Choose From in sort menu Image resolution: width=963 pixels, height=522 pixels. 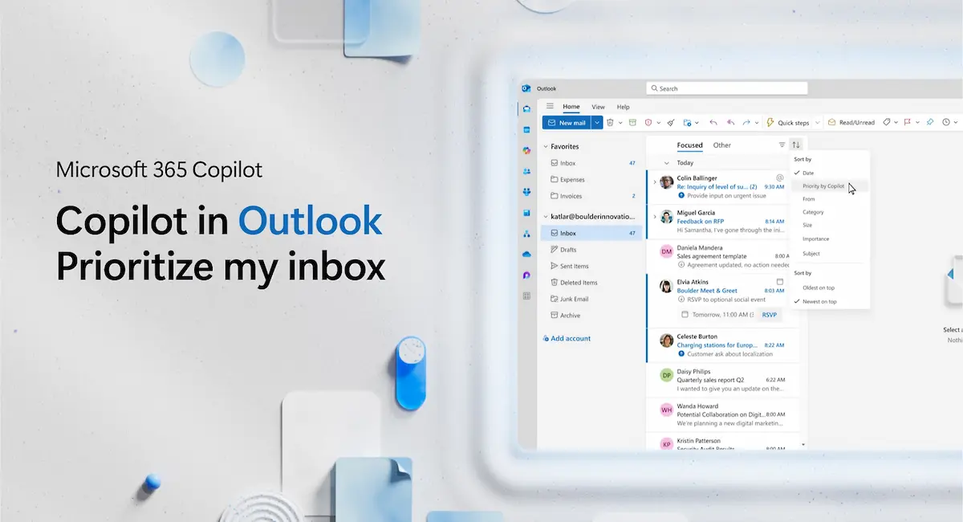pos(808,199)
